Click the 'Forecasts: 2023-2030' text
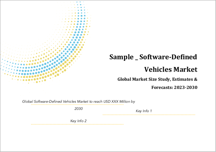This screenshot has width=216, height=152. (174, 87)
